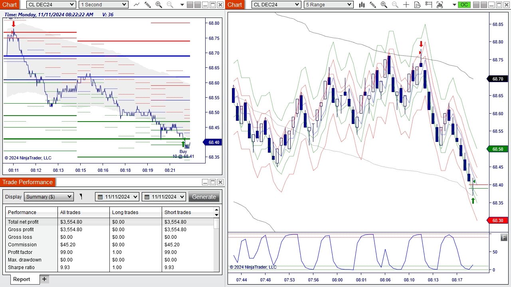The height and width of the screenshot is (287, 511).
Task: Click the Short trades column header
Action: click(188, 212)
